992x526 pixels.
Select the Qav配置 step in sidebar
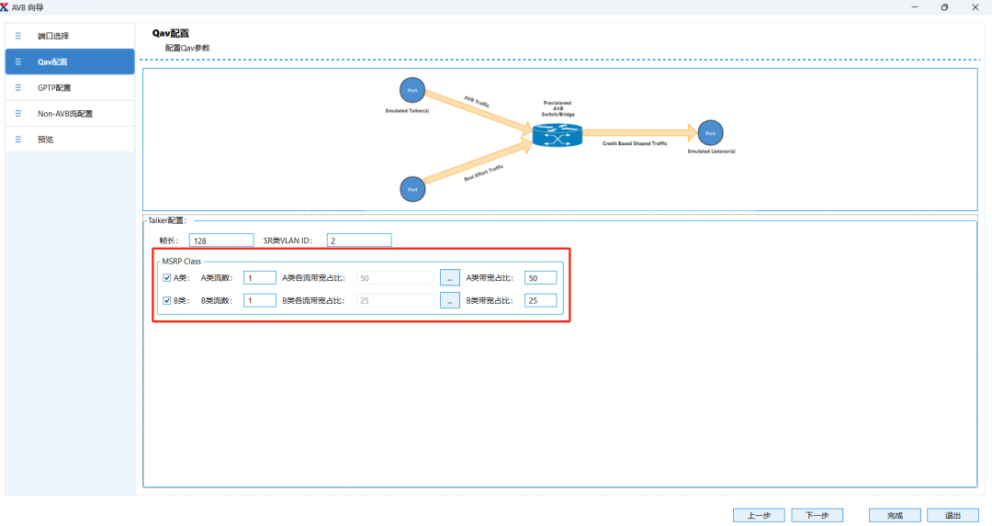70,62
